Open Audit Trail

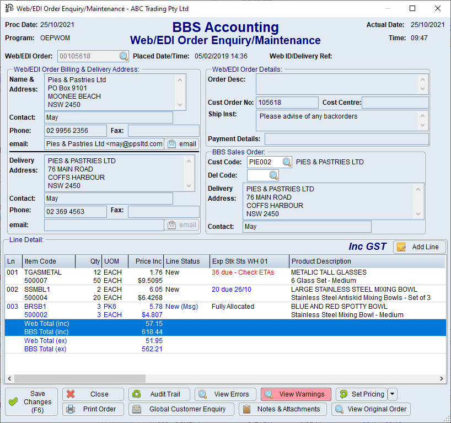[x=159, y=394]
